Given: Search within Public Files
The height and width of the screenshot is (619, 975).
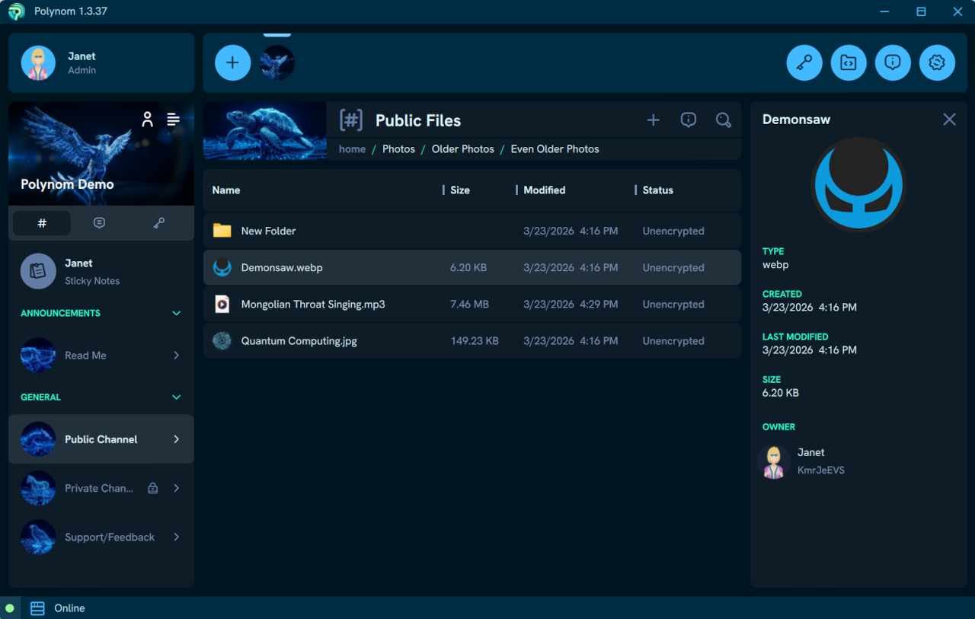Looking at the screenshot, I should [723, 120].
